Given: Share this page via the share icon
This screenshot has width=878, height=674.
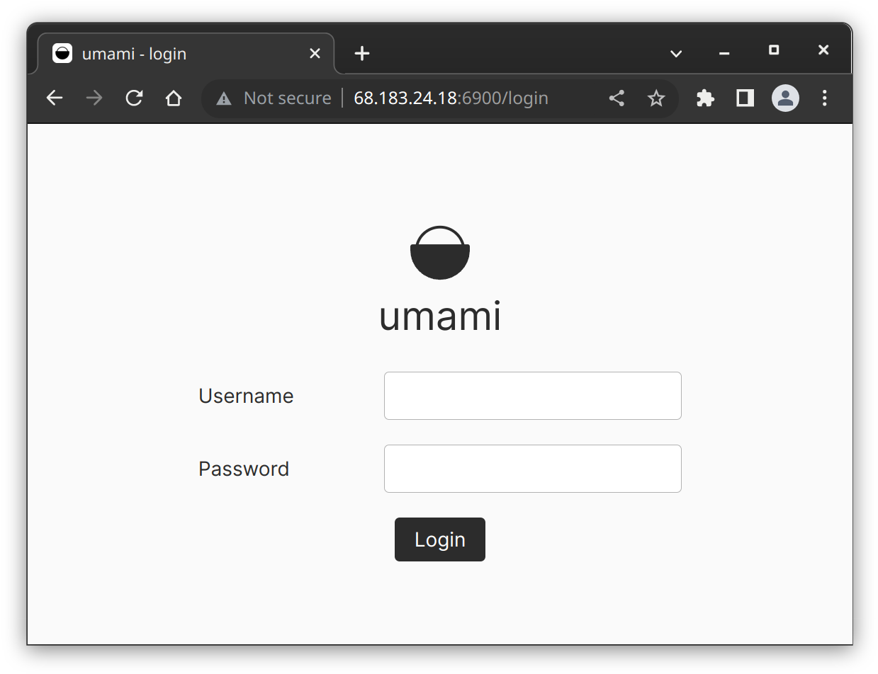Looking at the screenshot, I should click(617, 98).
